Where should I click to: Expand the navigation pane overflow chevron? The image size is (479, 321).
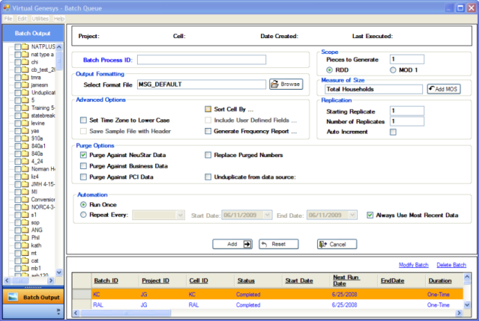click(x=58, y=311)
